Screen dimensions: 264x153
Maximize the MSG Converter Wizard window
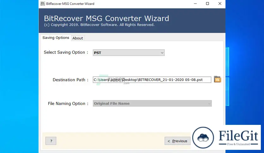click(x=207, y=3)
